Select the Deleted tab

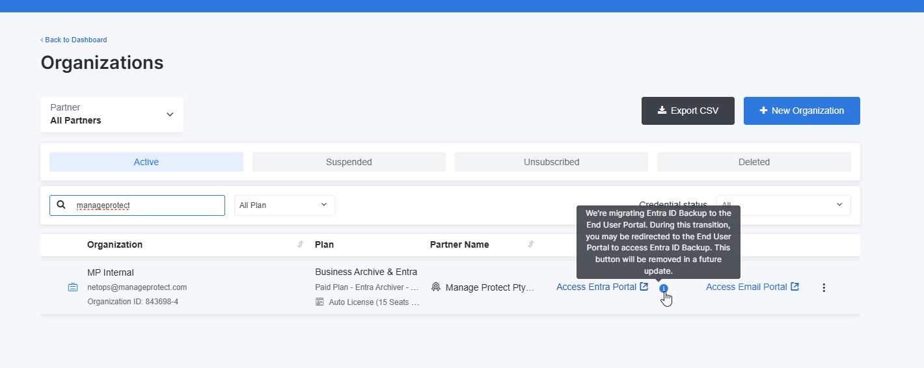click(x=754, y=162)
